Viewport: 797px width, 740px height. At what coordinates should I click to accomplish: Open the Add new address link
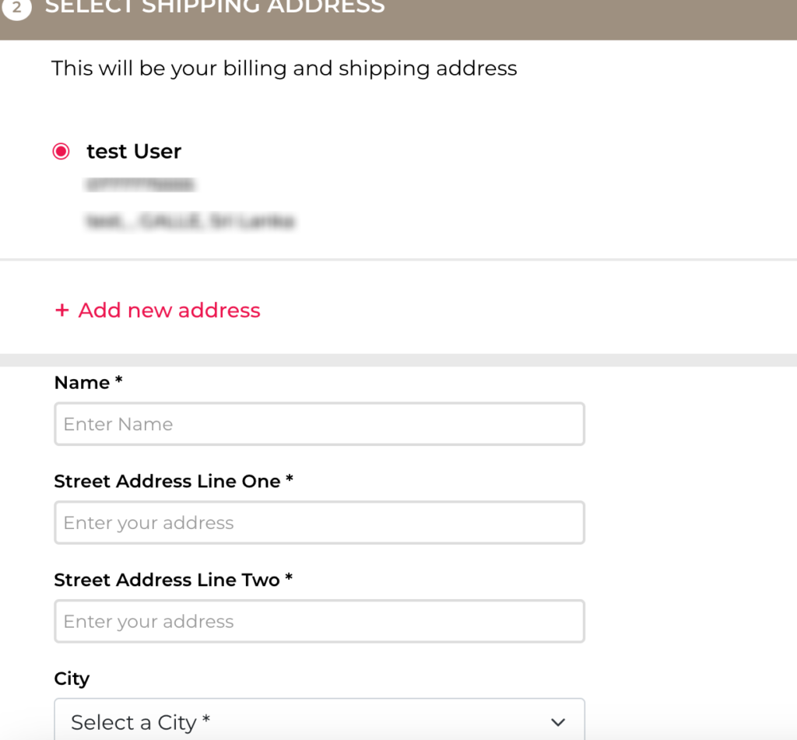(x=169, y=310)
